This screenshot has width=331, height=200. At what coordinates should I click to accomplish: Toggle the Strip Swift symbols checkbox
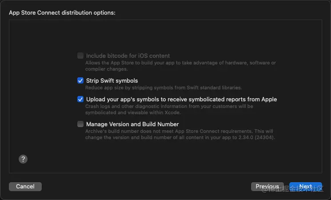[80, 80]
